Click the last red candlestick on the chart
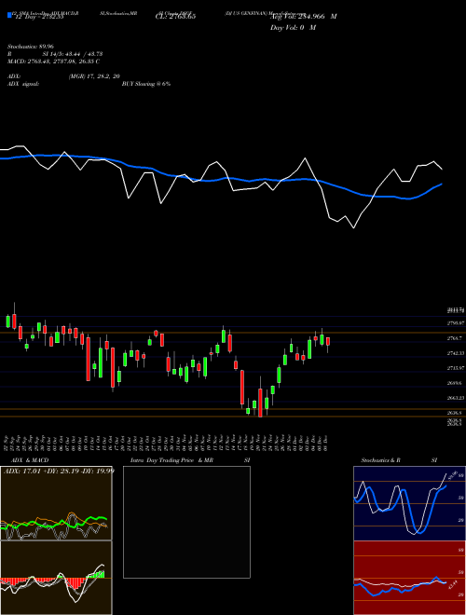466x615 pixels. [328, 341]
